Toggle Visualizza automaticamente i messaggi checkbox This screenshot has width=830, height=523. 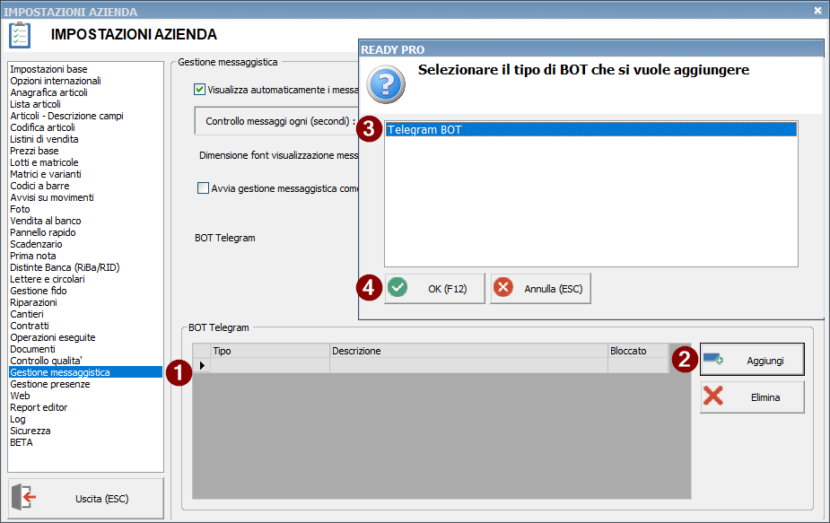tap(199, 89)
